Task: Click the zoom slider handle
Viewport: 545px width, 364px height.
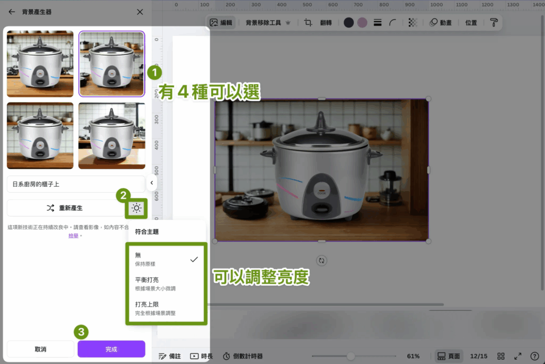Action: point(351,356)
